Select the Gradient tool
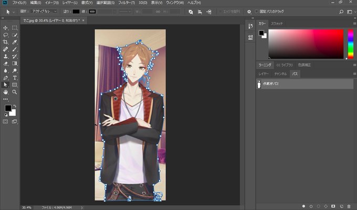This screenshot has width=357, height=210. 15,64
